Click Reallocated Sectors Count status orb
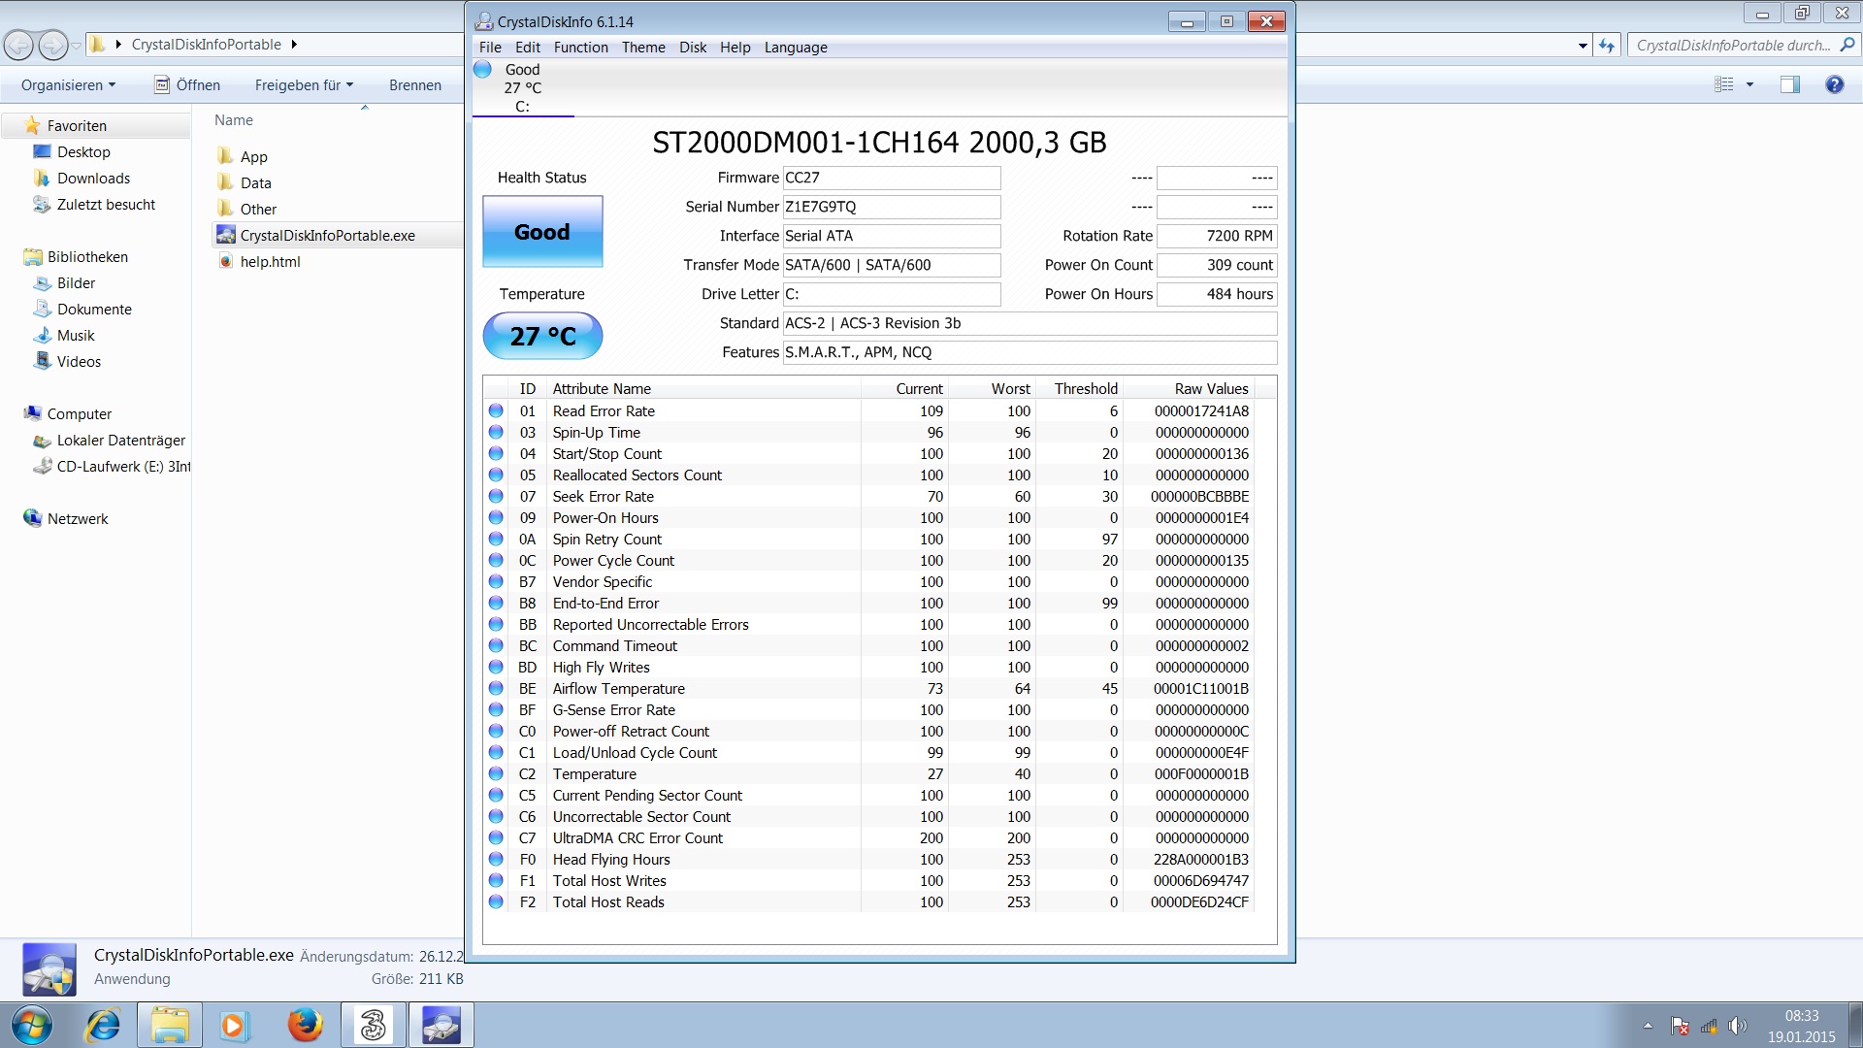Viewport: 1863px width, 1048px height. pyautogui.click(x=496, y=475)
